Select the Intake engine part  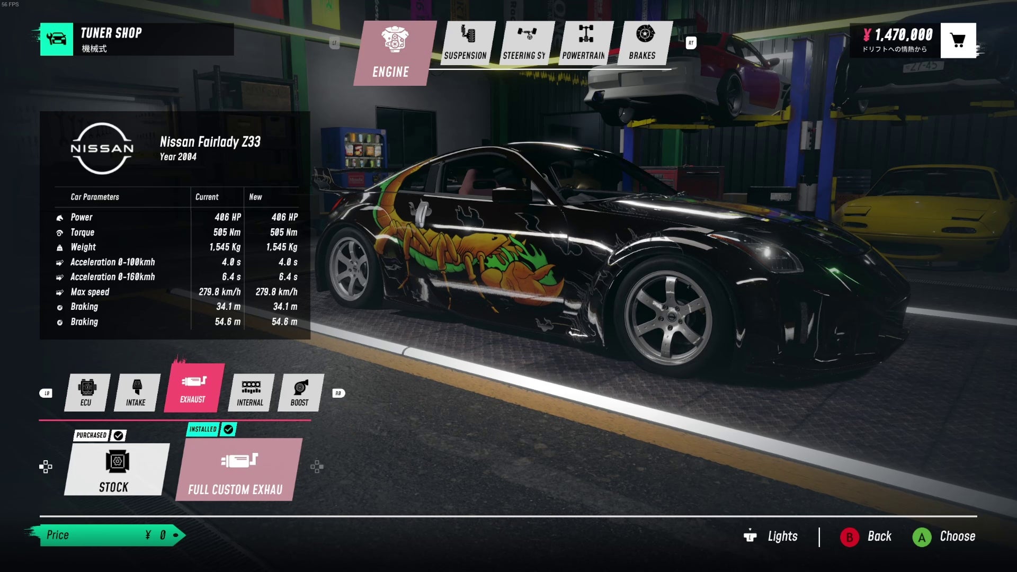coord(137,392)
